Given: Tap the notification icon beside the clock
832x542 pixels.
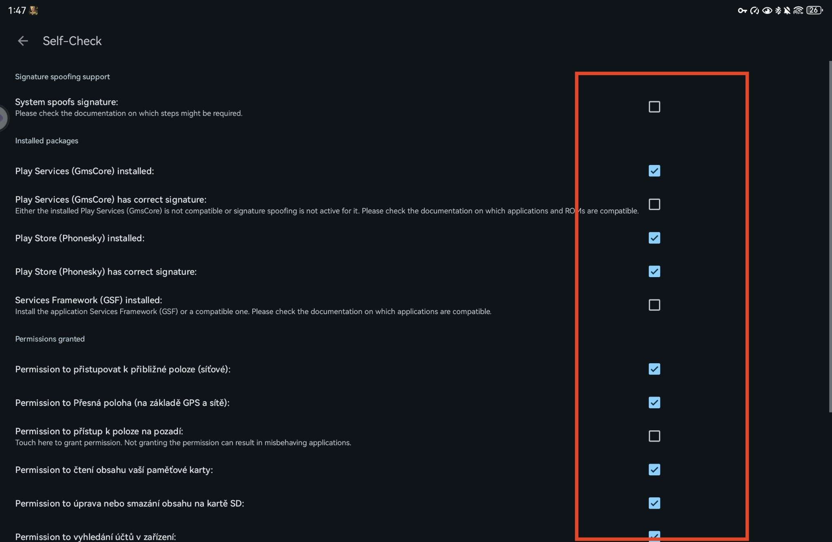Looking at the screenshot, I should (34, 11).
